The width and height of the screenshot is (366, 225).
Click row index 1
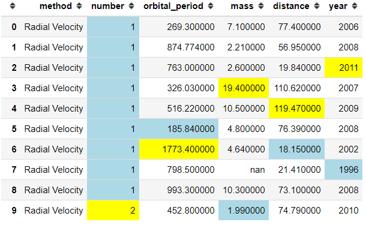point(14,47)
